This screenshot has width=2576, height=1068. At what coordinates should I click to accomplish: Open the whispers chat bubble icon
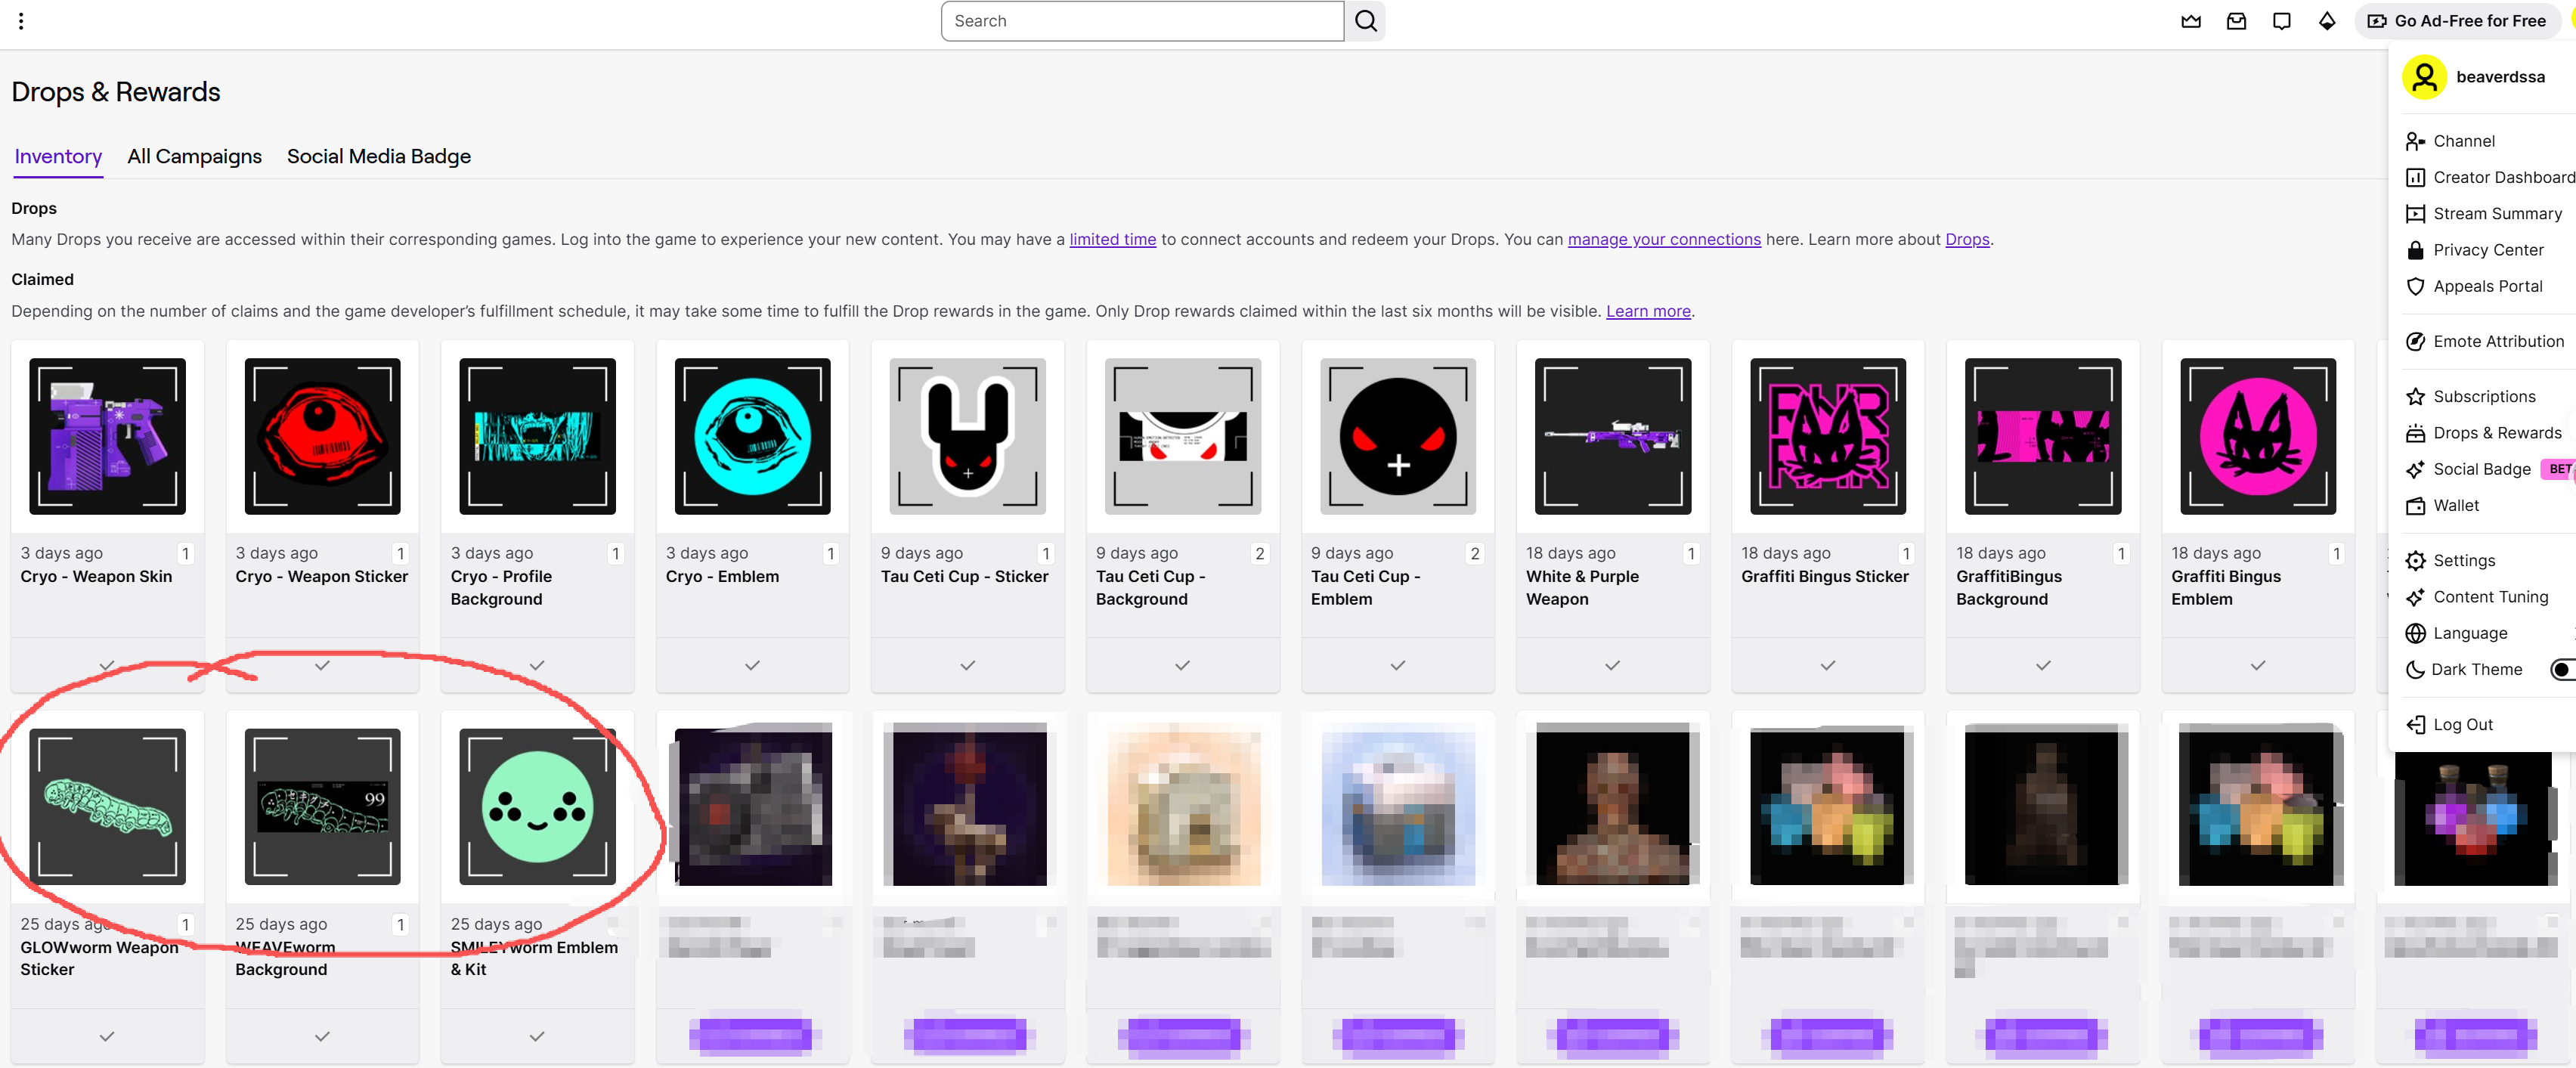pyautogui.click(x=2281, y=21)
